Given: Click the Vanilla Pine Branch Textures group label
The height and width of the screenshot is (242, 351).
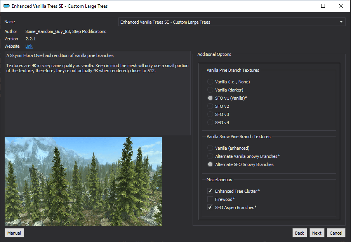Looking at the screenshot, I should (x=233, y=70).
